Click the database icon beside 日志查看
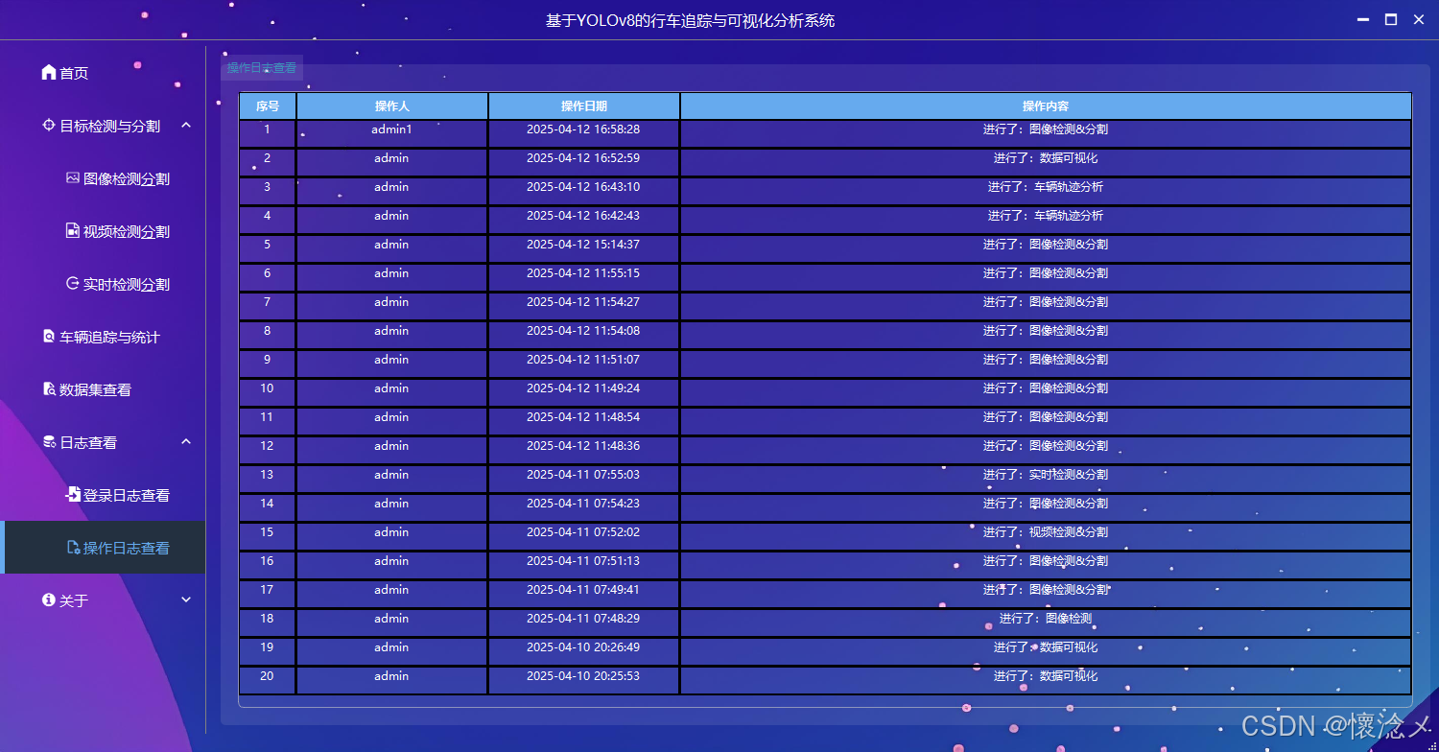This screenshot has height=752, width=1439. 49,442
